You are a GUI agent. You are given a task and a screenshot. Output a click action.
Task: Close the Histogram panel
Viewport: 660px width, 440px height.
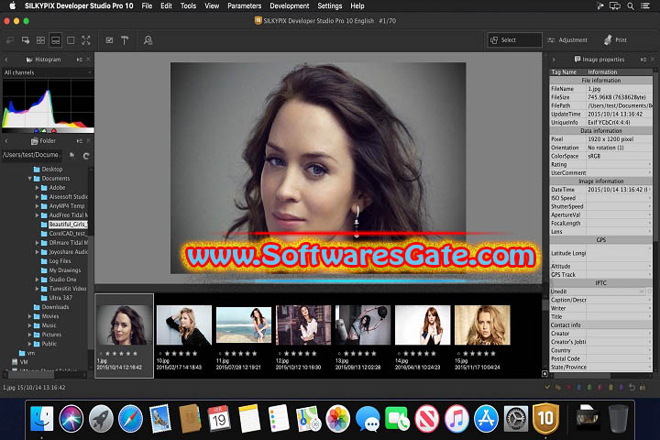click(88, 60)
